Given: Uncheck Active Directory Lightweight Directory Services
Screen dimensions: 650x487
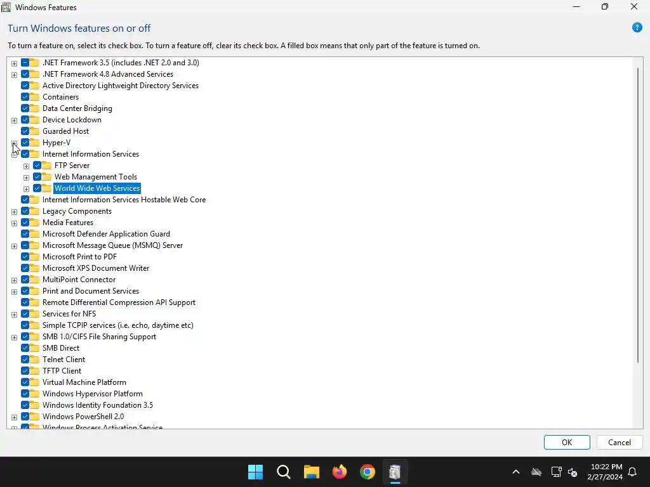Looking at the screenshot, I should [25, 86].
